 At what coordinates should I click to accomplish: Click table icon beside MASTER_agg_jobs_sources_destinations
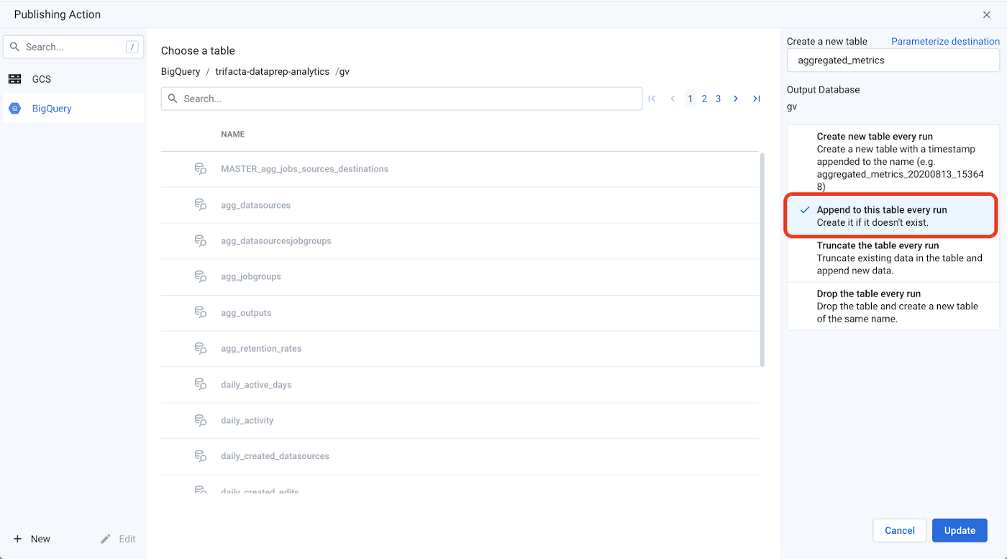[x=201, y=169]
